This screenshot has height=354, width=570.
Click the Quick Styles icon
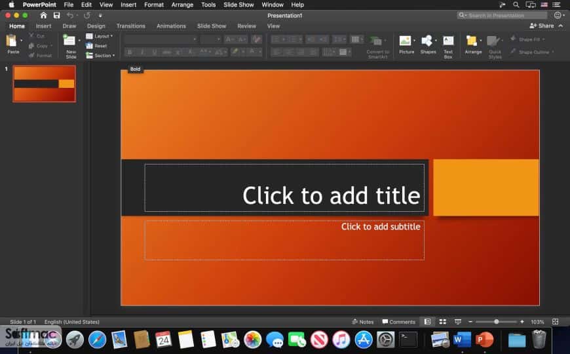[x=493, y=41]
